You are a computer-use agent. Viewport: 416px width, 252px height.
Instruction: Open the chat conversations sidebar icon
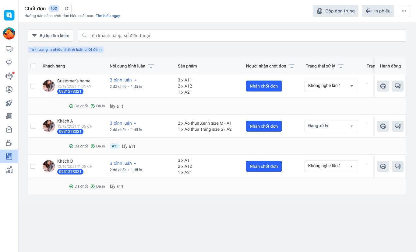click(9, 49)
